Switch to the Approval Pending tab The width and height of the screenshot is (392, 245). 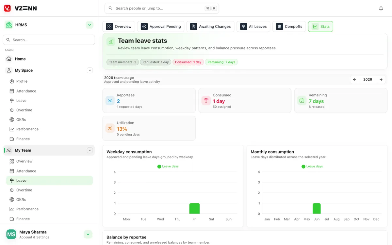coord(161,26)
